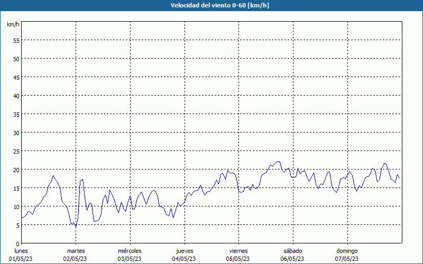Image resolution: width=423 pixels, height=264 pixels.
Task: Click the 35 value on the y-axis
Action: [16, 114]
